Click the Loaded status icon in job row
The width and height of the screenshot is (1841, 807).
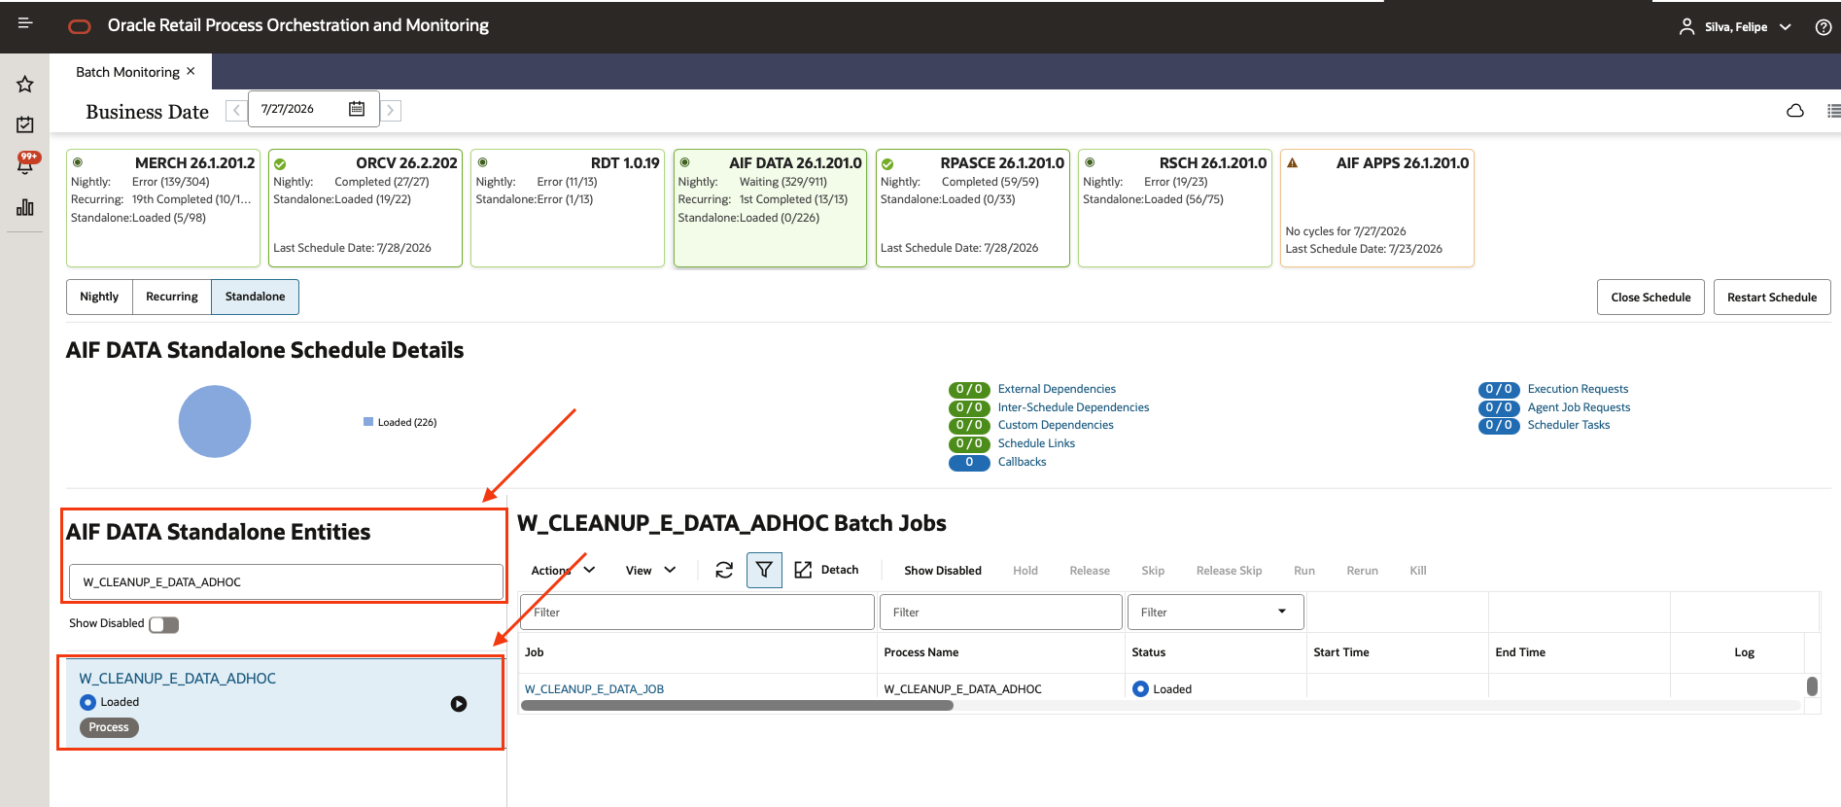click(1141, 689)
